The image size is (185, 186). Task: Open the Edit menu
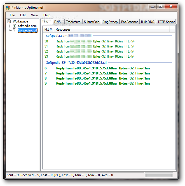pyautogui.click(x=23, y=15)
